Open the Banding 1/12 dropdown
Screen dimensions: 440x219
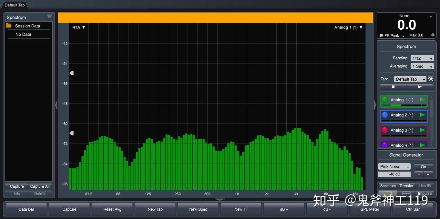(422, 58)
